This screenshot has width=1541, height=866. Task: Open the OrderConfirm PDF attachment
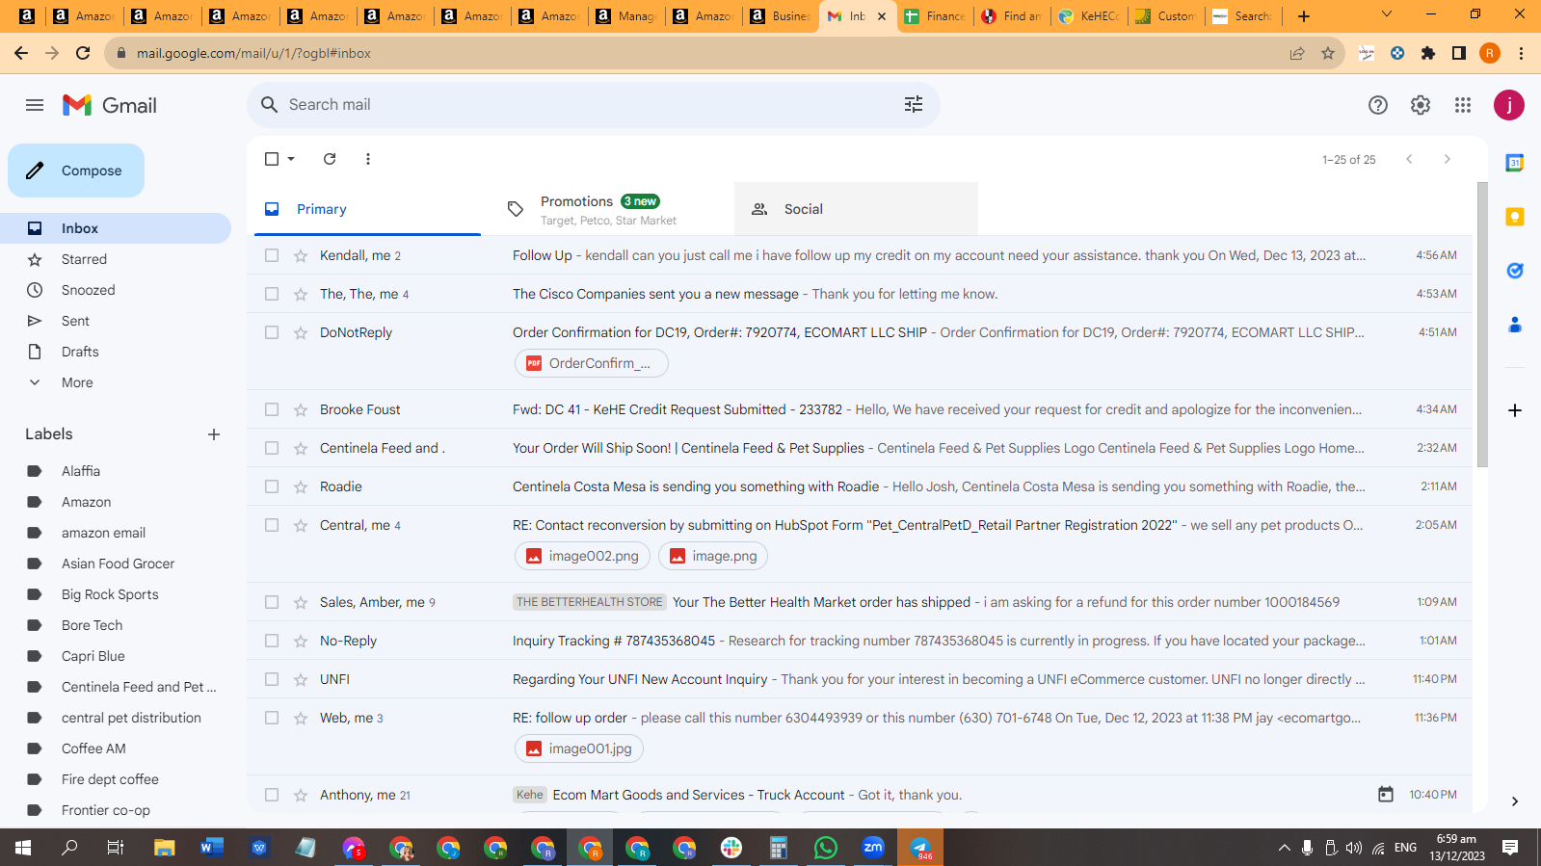(x=591, y=363)
